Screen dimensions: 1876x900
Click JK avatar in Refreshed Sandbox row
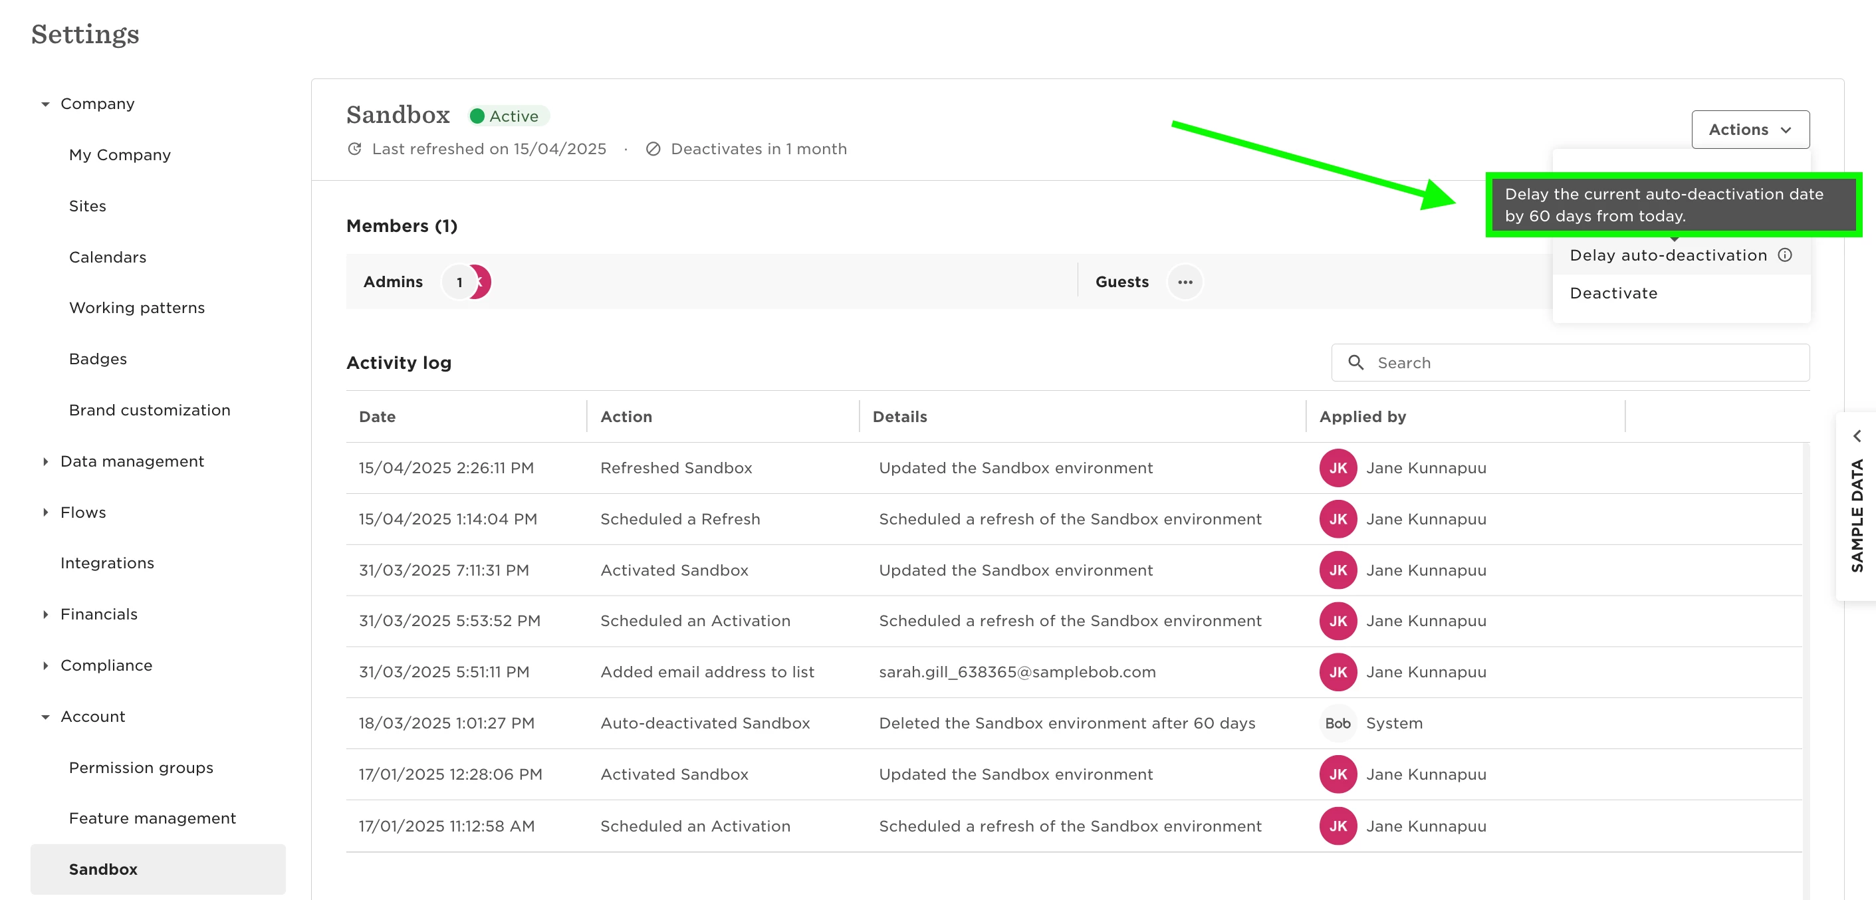tap(1338, 468)
